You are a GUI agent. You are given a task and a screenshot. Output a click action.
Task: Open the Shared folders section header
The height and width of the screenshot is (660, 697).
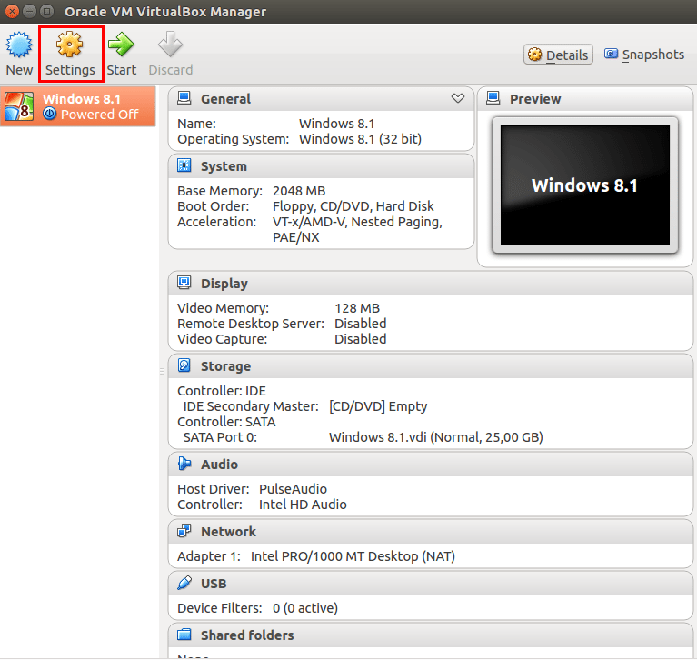tap(431, 635)
